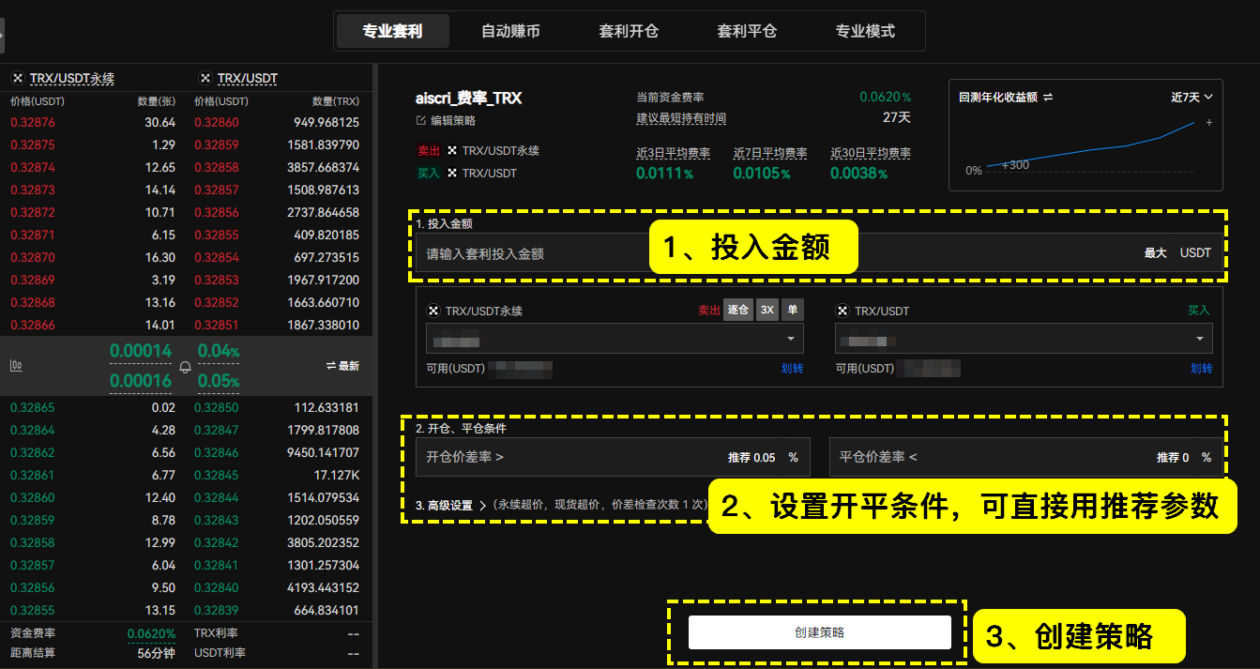Click the dotted-underlined 建议最短持有时间 label
This screenshot has height=669, width=1260.
click(x=681, y=118)
